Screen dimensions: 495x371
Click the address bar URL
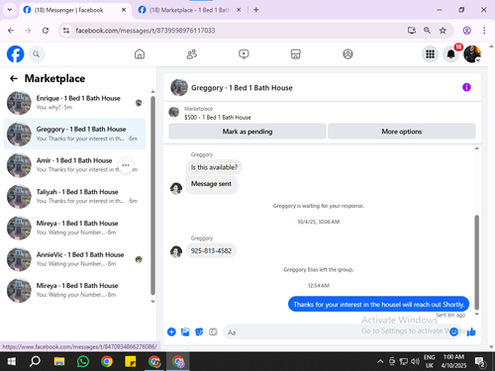pos(146,31)
